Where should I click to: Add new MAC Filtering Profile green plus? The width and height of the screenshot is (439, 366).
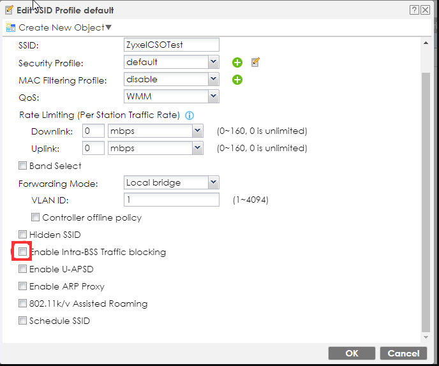point(237,80)
